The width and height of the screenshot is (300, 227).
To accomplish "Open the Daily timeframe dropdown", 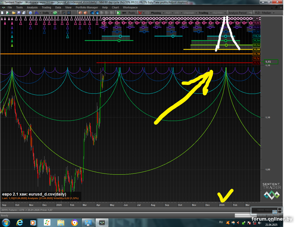I will (x=47, y=13).
